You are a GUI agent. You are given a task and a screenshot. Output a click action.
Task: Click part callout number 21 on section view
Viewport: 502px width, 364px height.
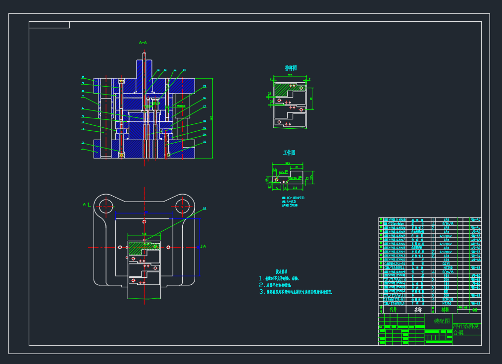[204, 142]
